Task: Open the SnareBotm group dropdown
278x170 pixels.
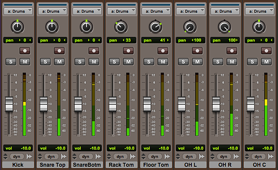Action: tap(87, 11)
